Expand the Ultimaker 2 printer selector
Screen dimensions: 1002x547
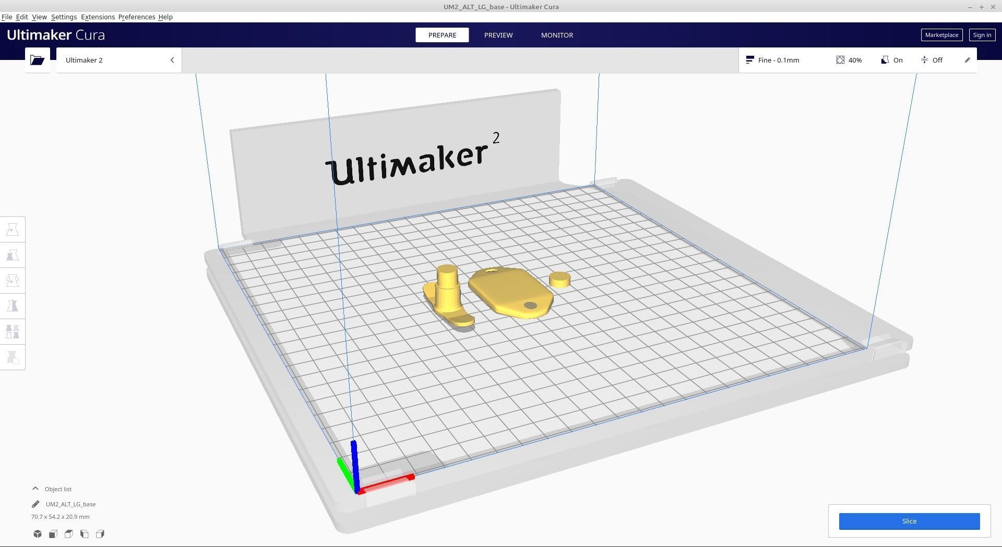119,60
